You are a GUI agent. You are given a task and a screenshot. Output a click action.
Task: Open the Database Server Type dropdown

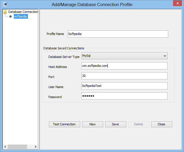pos(124,56)
